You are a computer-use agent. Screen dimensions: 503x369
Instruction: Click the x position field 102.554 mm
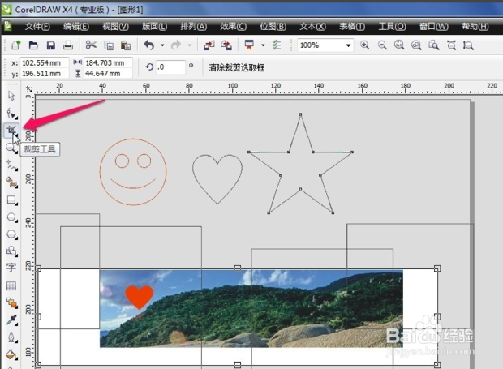[45, 62]
